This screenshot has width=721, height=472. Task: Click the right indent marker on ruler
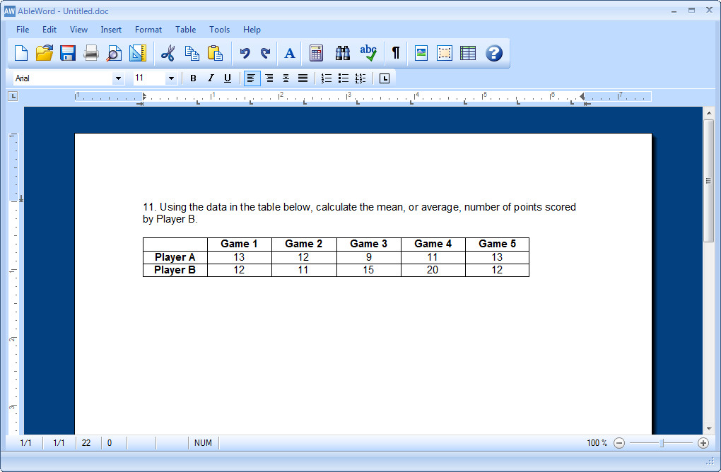click(x=582, y=97)
